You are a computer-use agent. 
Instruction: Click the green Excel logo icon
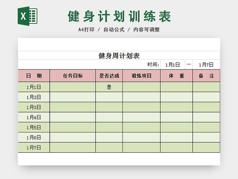tap(28, 16)
